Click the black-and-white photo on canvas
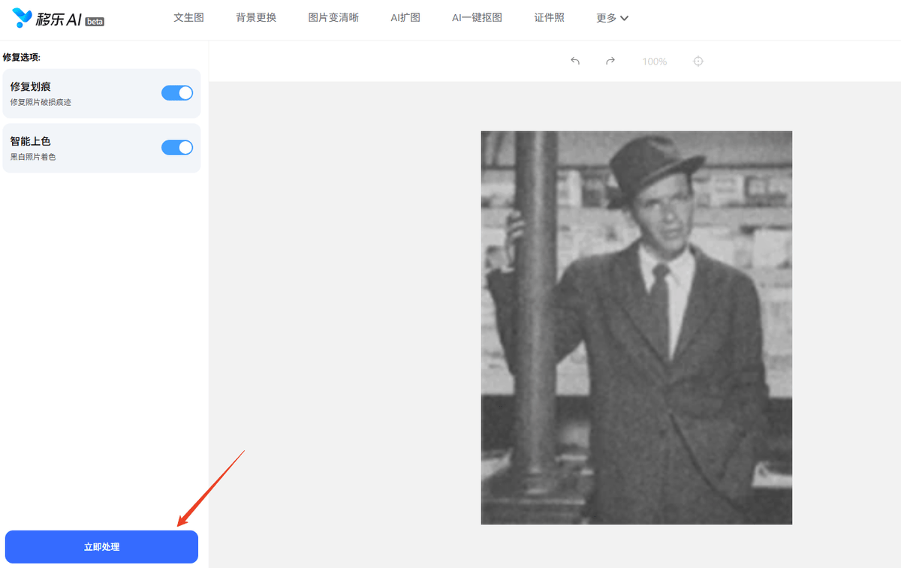 [636, 327]
